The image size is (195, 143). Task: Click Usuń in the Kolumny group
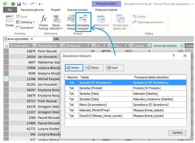(x=22, y=16)
